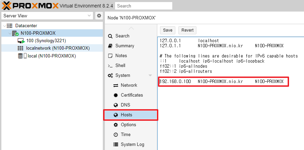Click the Network arrows icon
The image size is (304, 150).
tap(116, 85)
